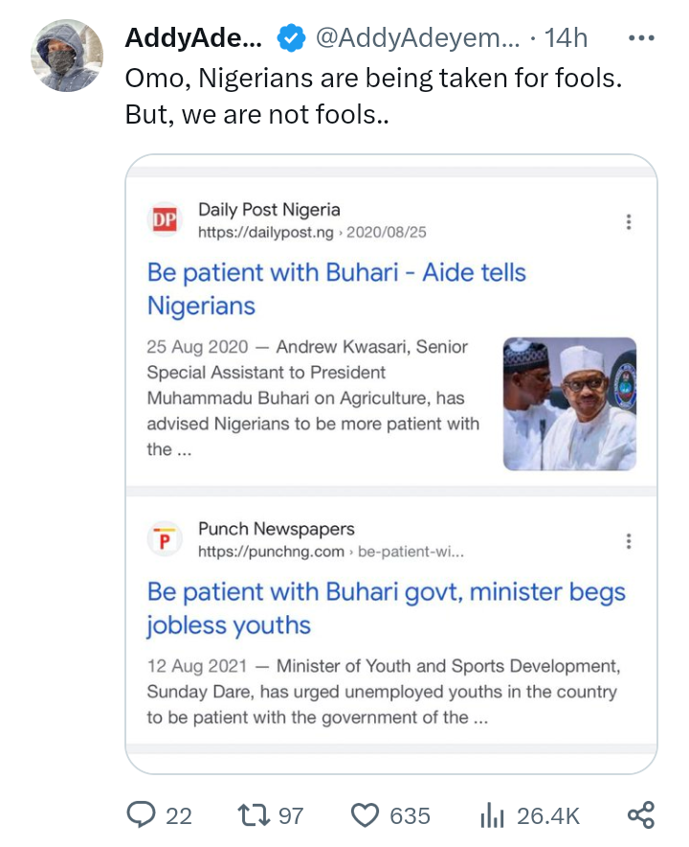This screenshot has height=847, width=689.
Task: Click the AddyAde... display name
Action: point(193,38)
